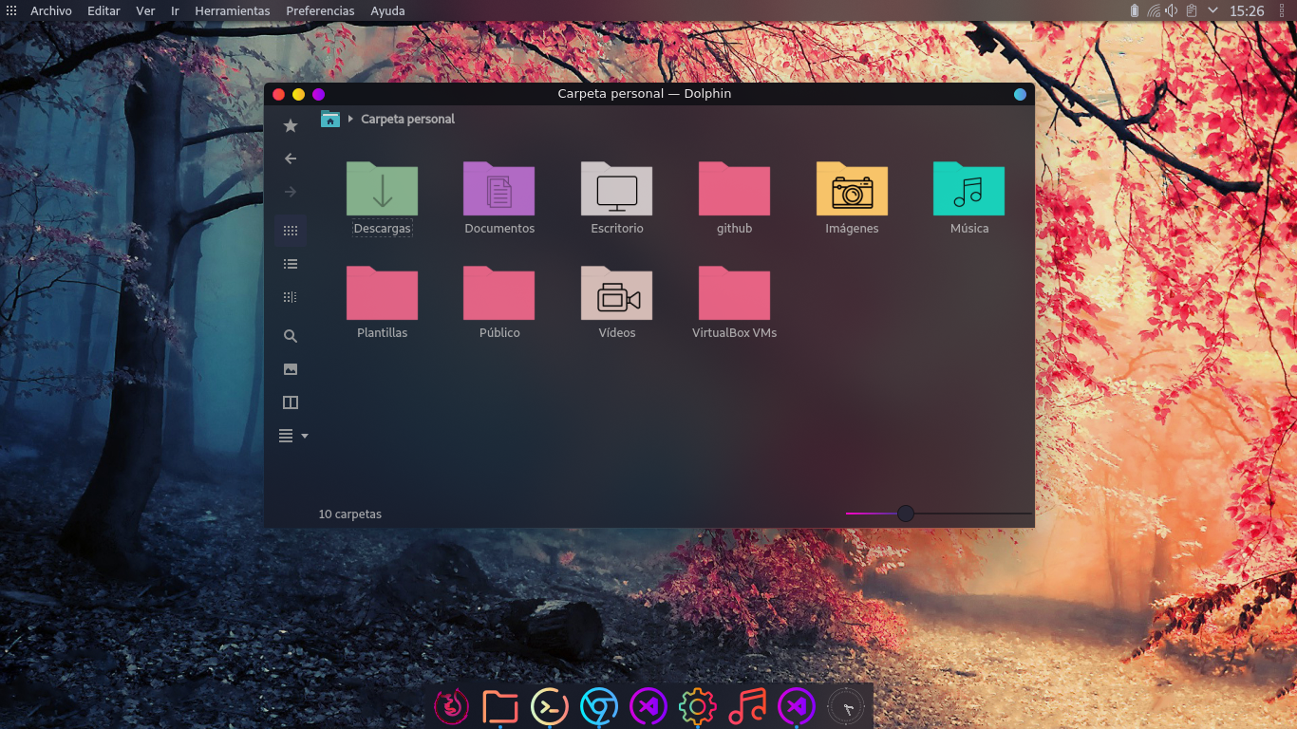Expand the breadcrumb arrow before Carpeta personal
Viewport: 1297px width, 729px height.
coord(350,119)
